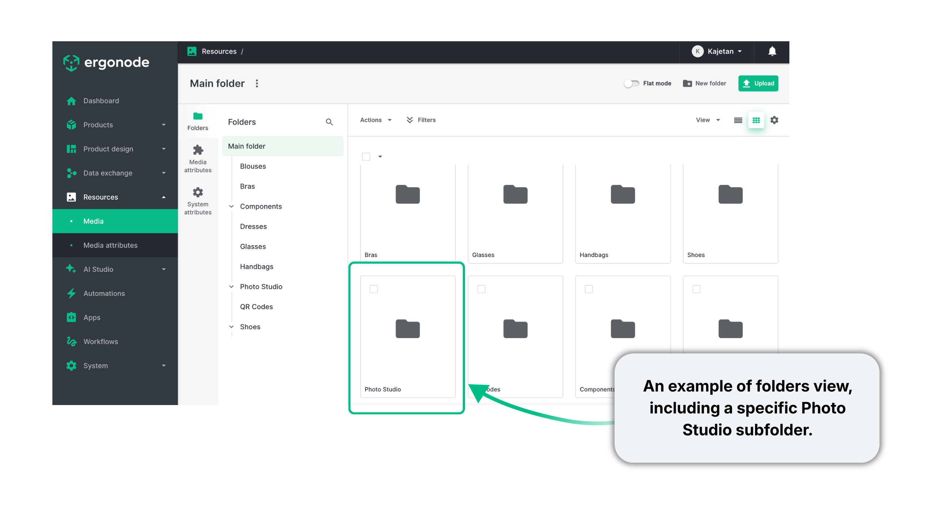Select Dresses in folder tree
Viewport: 930px width, 523px height.
pos(254,226)
